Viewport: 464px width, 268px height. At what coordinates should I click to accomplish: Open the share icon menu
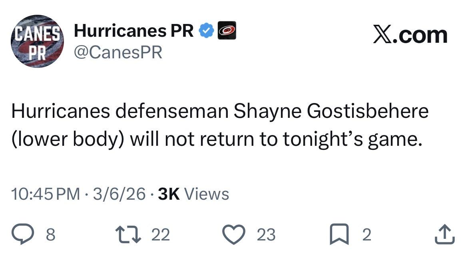[445, 235]
